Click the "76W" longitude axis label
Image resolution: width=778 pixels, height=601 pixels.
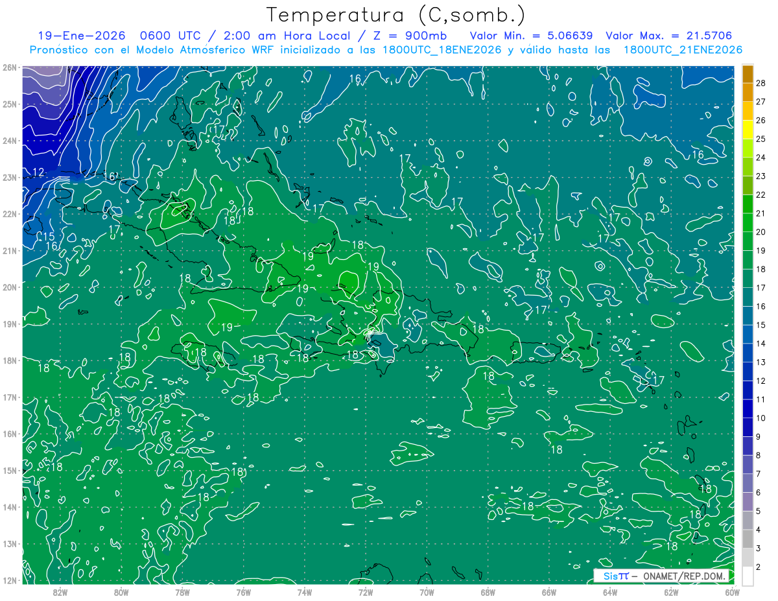[x=244, y=592]
